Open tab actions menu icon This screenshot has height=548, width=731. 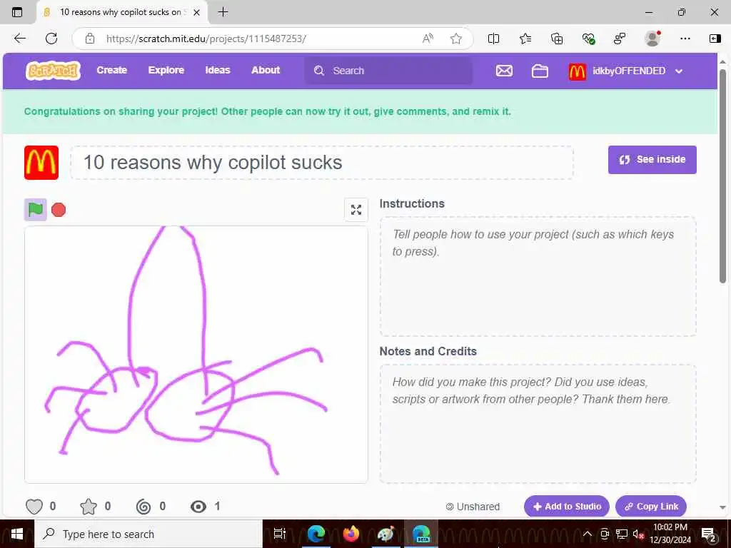[x=17, y=12]
